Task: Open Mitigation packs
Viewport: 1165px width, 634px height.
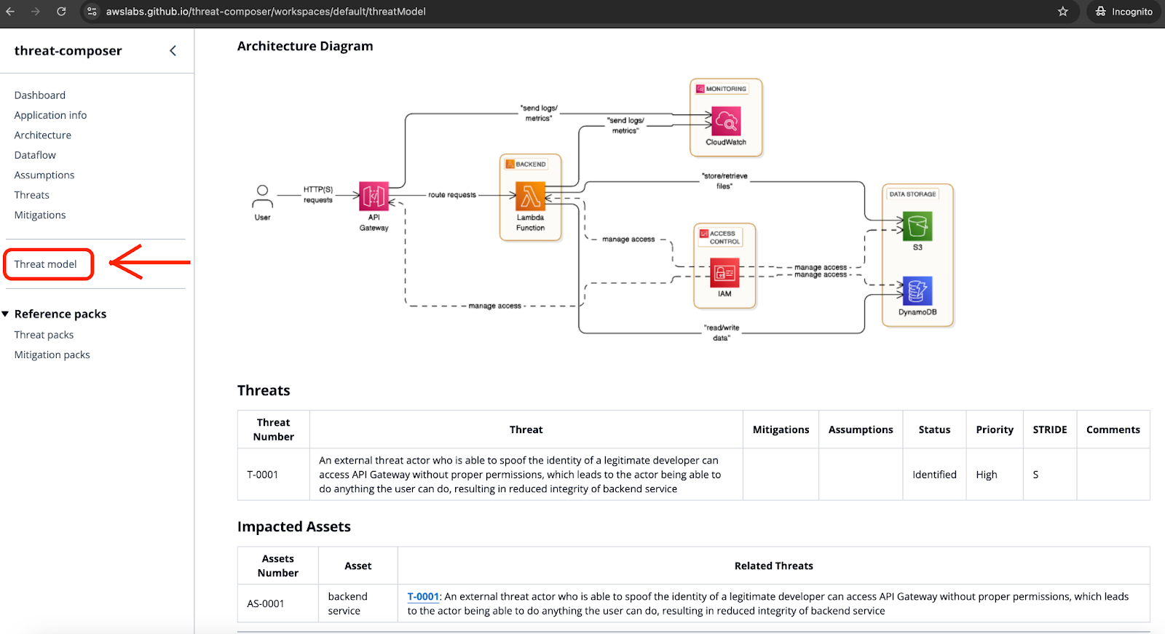Action: pos(52,355)
